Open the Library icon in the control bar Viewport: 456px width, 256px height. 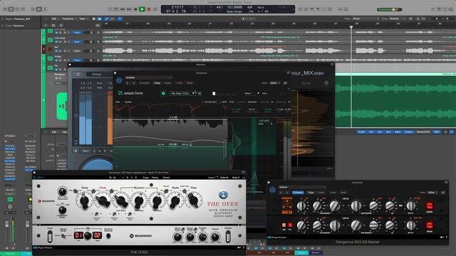point(5,9)
